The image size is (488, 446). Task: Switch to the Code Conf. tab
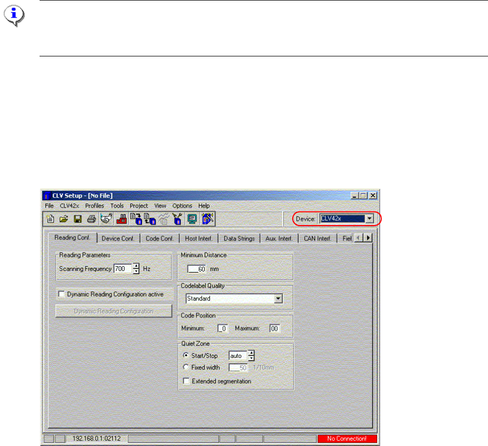tap(160, 238)
